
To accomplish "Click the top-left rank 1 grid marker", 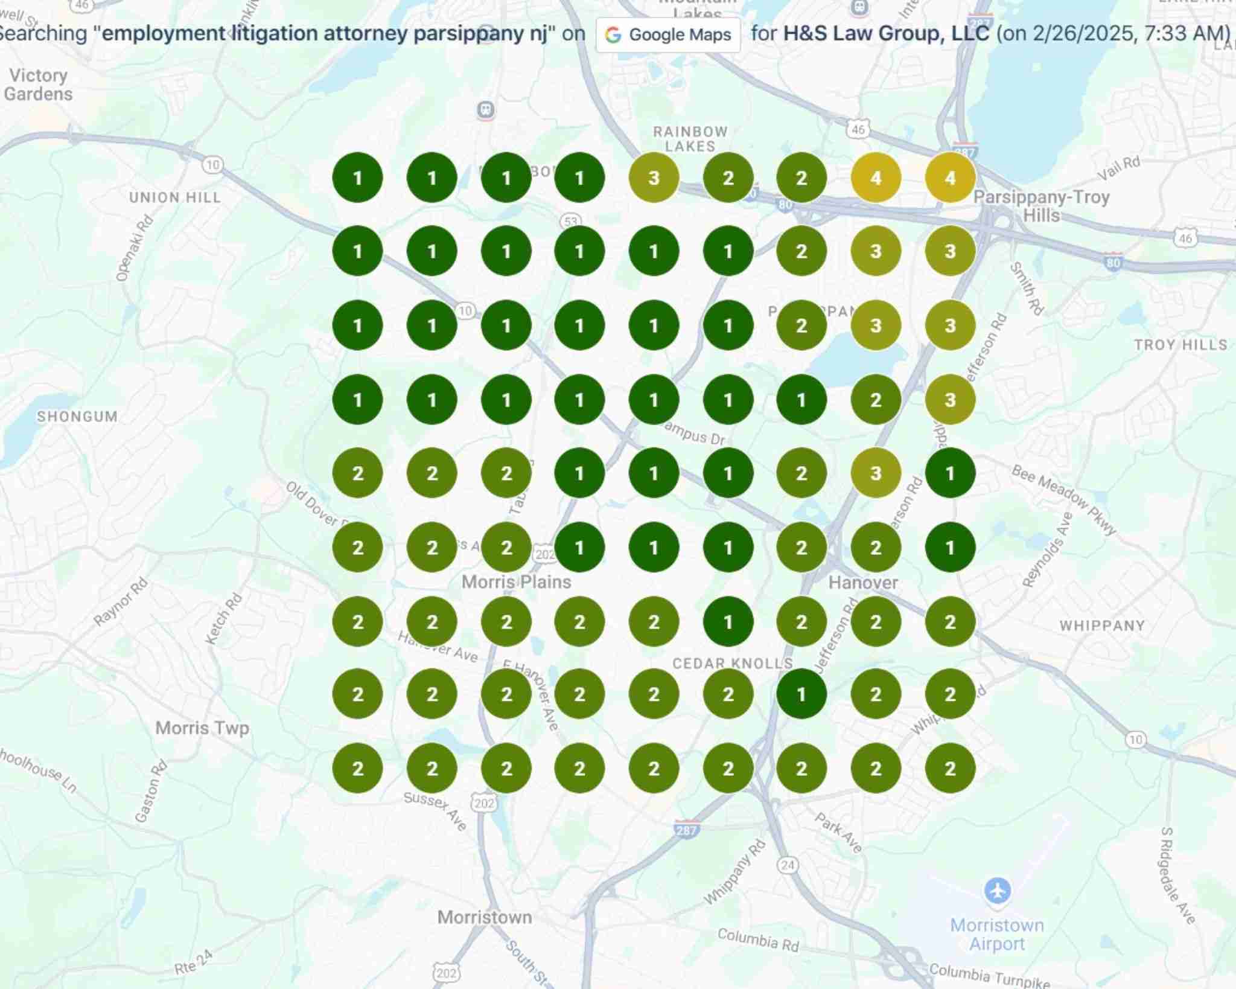I will click(x=357, y=178).
